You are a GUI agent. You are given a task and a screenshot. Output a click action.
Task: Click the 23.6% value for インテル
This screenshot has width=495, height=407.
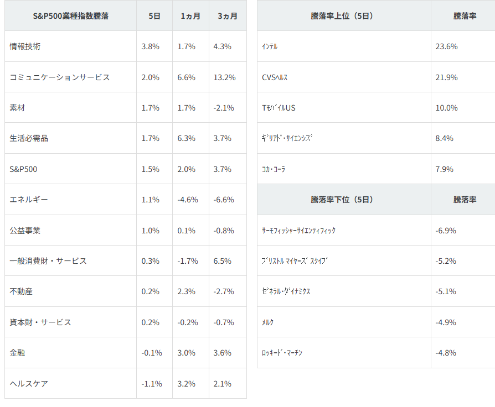click(446, 46)
